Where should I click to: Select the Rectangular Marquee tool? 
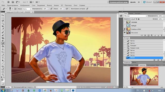tap(3, 18)
